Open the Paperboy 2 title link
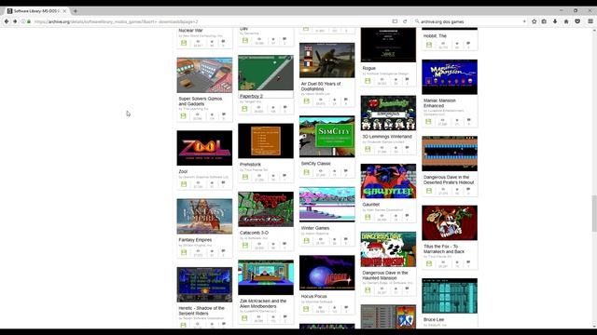Screen dimensions: 597x335 click(x=251, y=96)
